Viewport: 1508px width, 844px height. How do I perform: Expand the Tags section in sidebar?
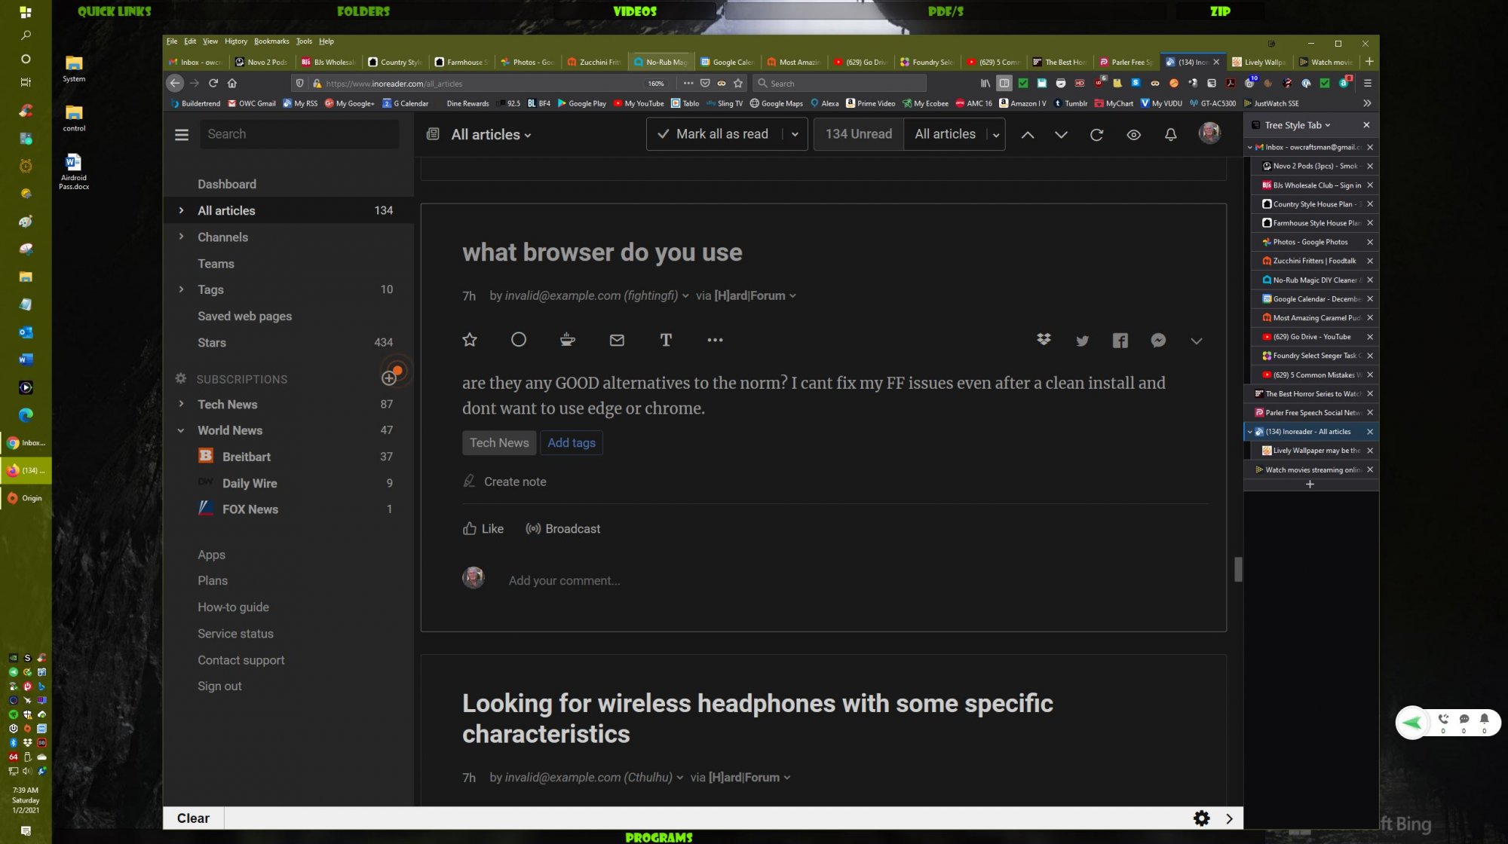[181, 289]
